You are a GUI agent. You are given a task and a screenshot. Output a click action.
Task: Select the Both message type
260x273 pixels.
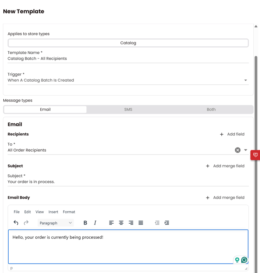(x=211, y=109)
